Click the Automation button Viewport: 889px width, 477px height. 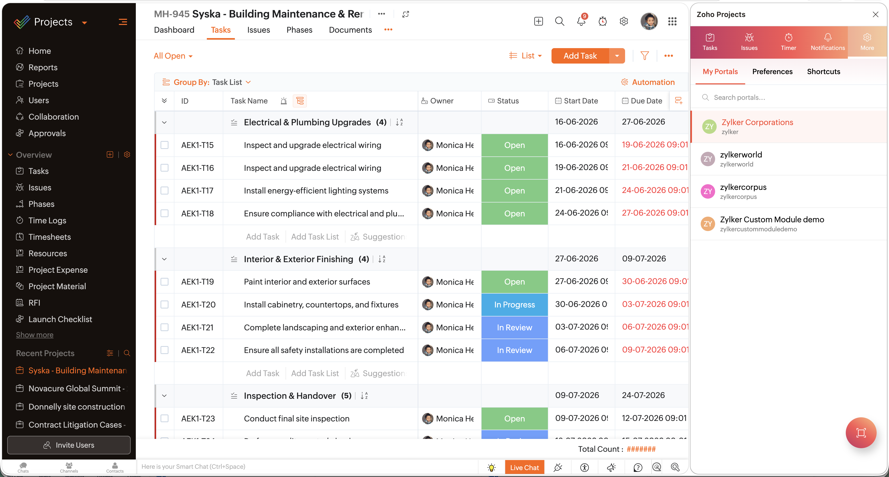(648, 82)
